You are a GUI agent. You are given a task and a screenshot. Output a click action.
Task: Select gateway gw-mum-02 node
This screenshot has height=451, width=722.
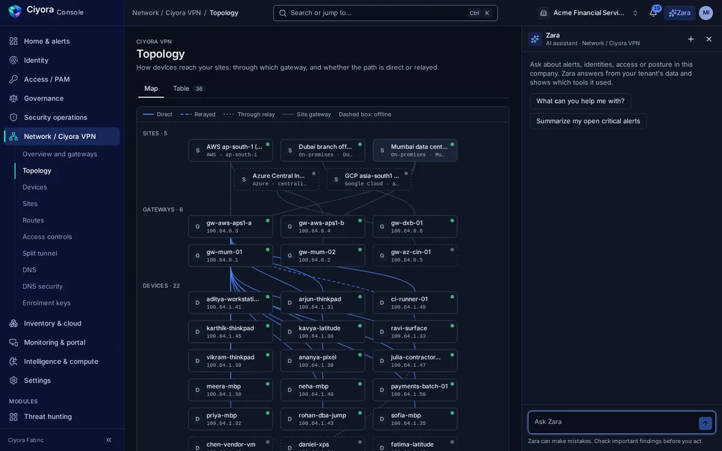322,256
